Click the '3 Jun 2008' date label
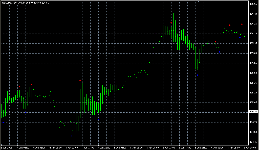Viewport: 259px width, 150px height. pos(7,147)
